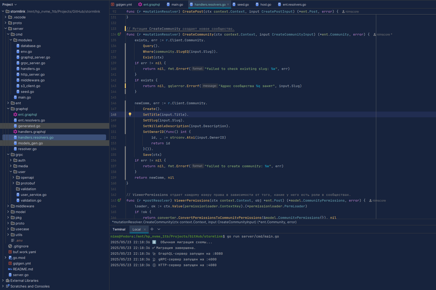Expand External Libraries node

point(3,280)
